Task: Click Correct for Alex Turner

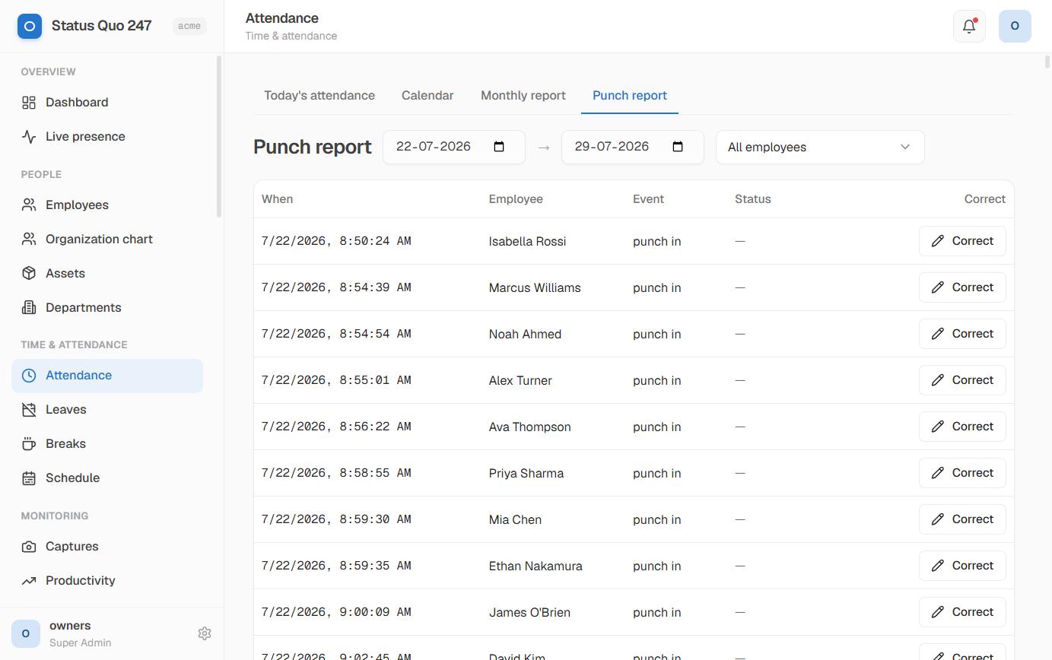Action: pyautogui.click(x=962, y=380)
